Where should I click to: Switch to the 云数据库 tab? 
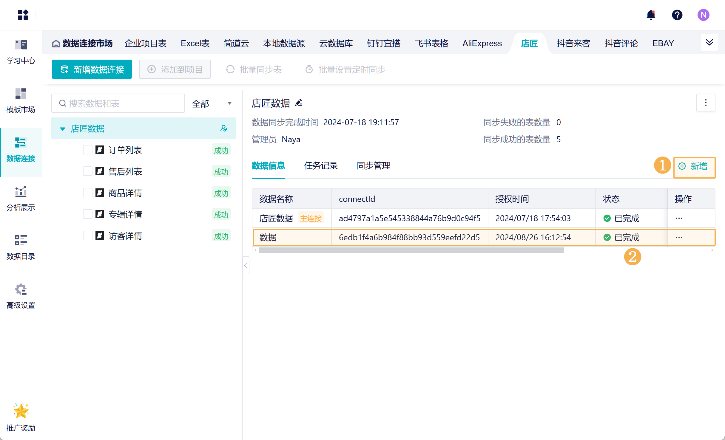pyautogui.click(x=336, y=44)
